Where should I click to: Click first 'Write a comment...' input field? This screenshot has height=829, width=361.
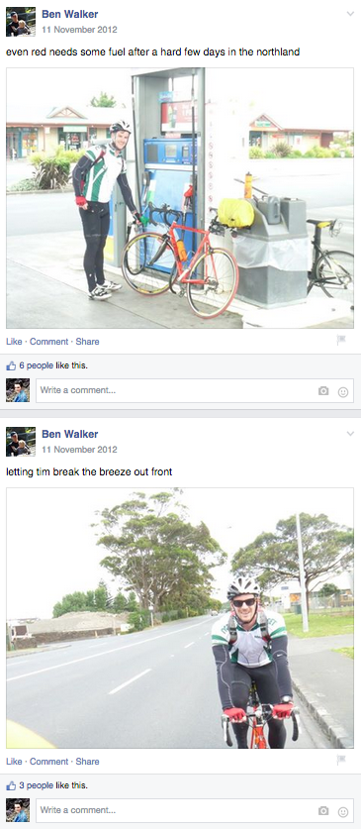[x=194, y=390]
